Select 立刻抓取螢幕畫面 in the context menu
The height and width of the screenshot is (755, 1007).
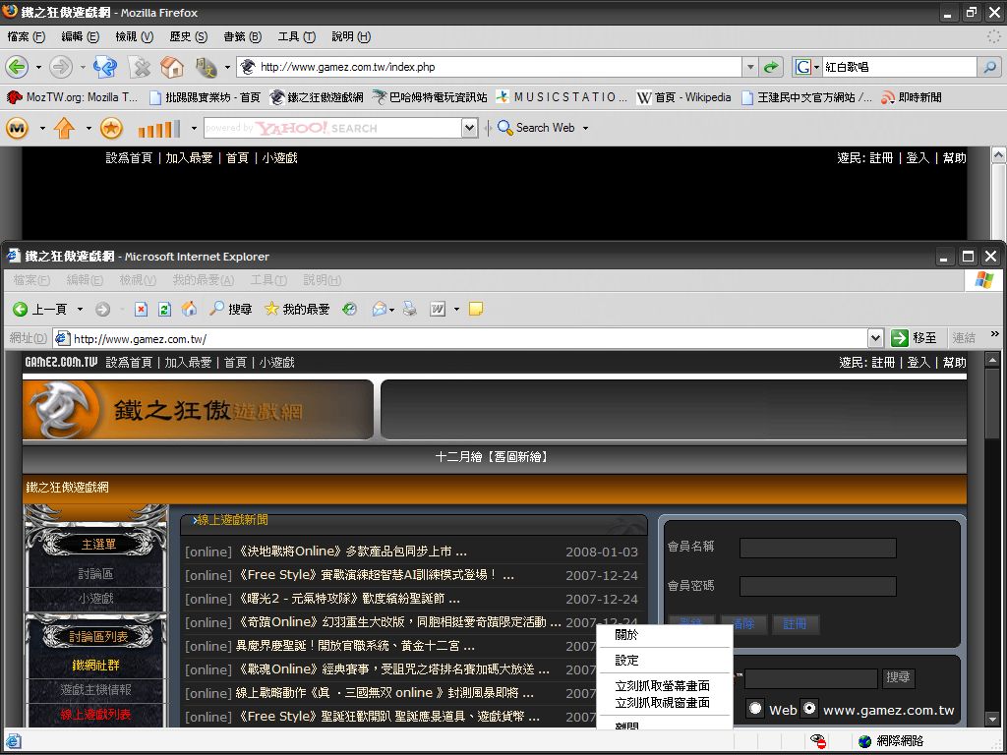tap(662, 686)
